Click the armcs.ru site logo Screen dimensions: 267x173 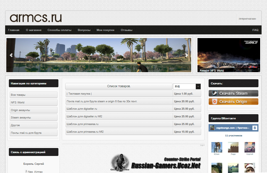[36, 18]
